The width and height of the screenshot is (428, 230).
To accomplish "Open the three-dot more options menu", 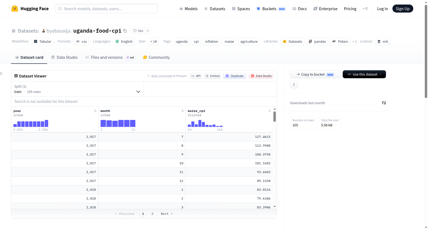I will pyautogui.click(x=294, y=84).
